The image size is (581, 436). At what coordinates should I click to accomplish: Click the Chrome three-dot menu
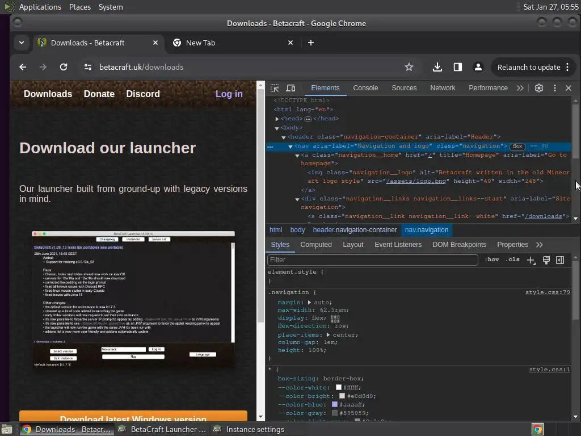[567, 67]
